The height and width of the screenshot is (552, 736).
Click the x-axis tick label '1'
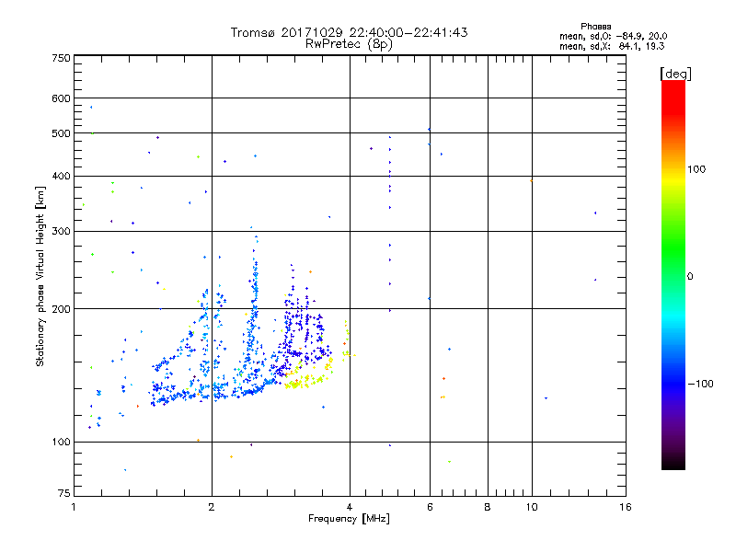tap(74, 507)
